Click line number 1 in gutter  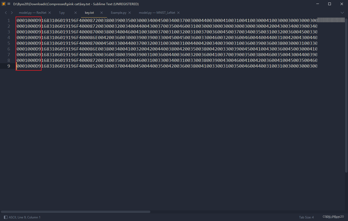click(x=9, y=21)
